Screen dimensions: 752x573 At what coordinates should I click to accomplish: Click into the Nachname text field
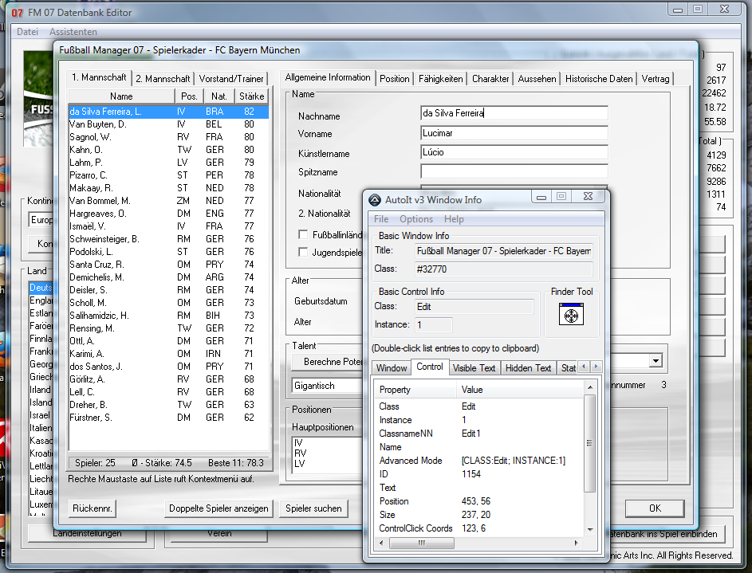coord(514,114)
